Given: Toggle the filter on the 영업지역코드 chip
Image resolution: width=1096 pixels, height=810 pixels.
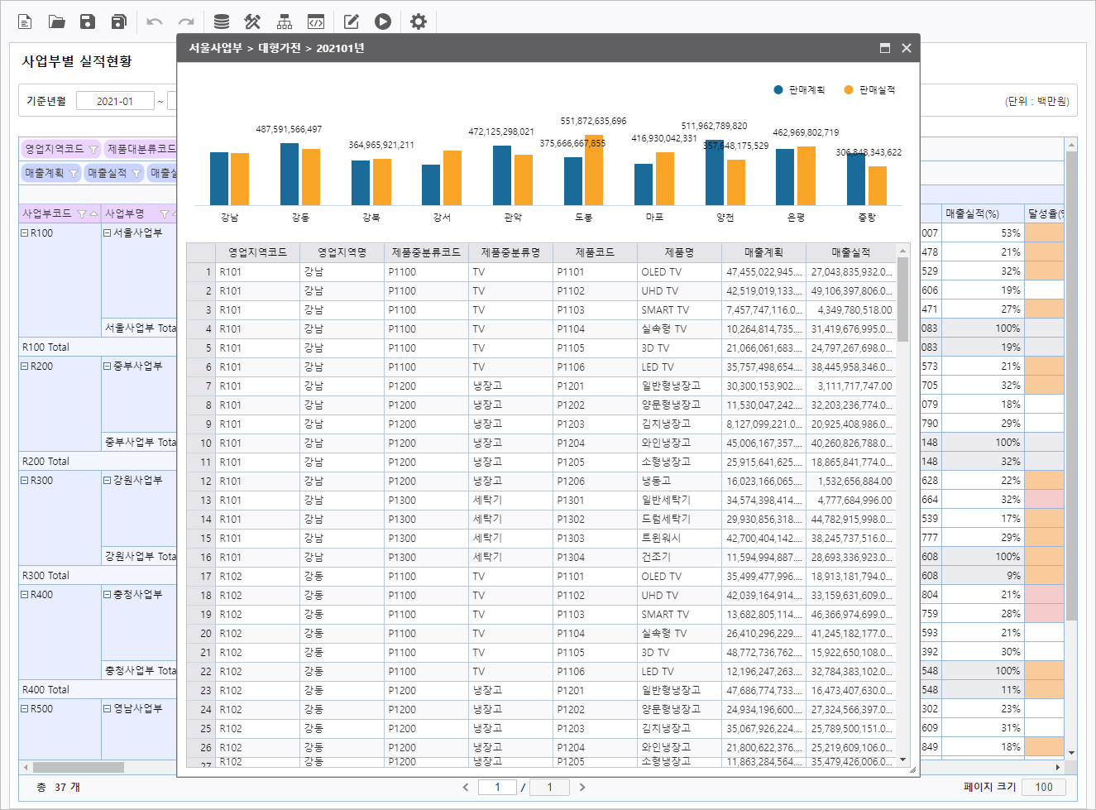Looking at the screenshot, I should click(93, 150).
